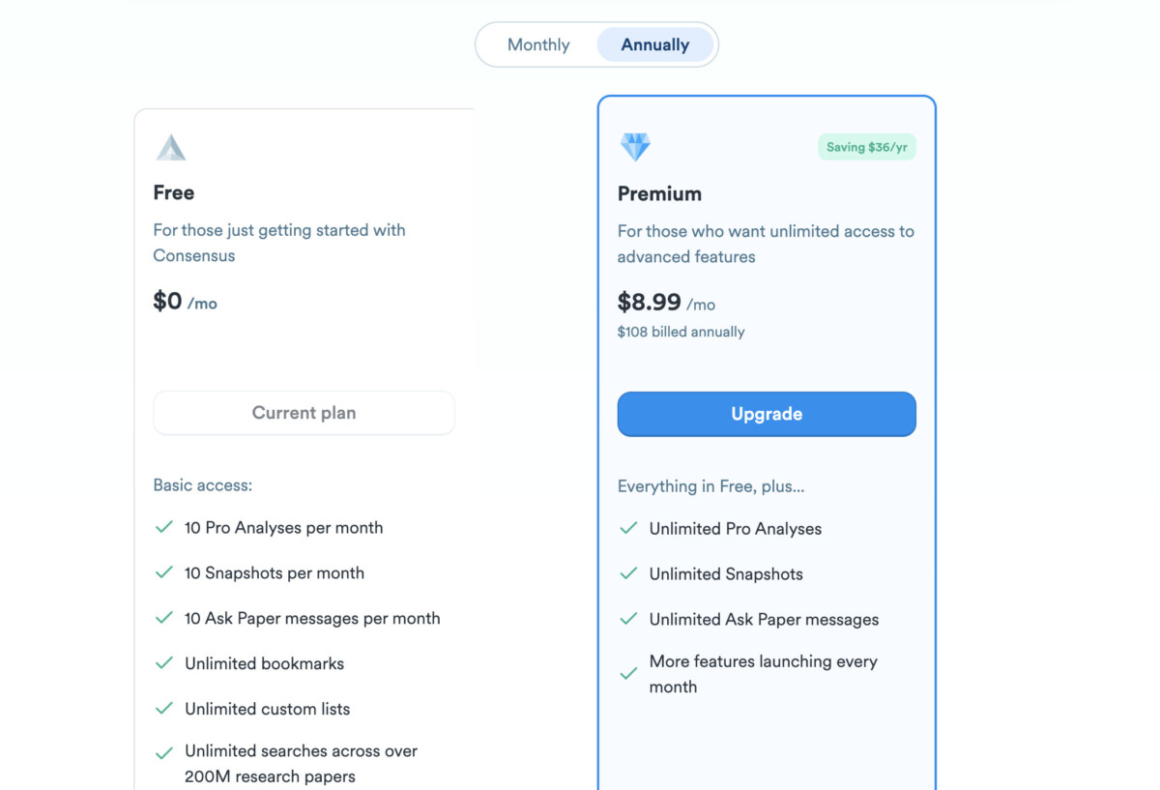The width and height of the screenshot is (1160, 790).
Task: Click checkmark beside Unlimited bookmarks
Action: pos(164,663)
